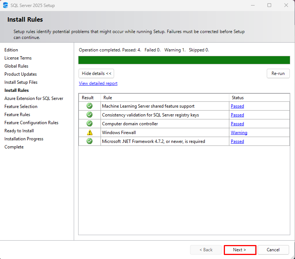This screenshot has height=259, width=295.
Task: Select the License Terms step
Action: 18,58
